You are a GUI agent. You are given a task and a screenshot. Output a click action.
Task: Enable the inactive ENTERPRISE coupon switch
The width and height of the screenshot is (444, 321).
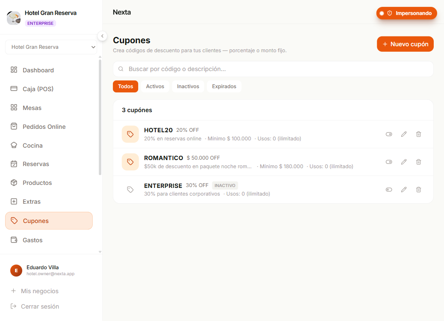[x=389, y=190]
